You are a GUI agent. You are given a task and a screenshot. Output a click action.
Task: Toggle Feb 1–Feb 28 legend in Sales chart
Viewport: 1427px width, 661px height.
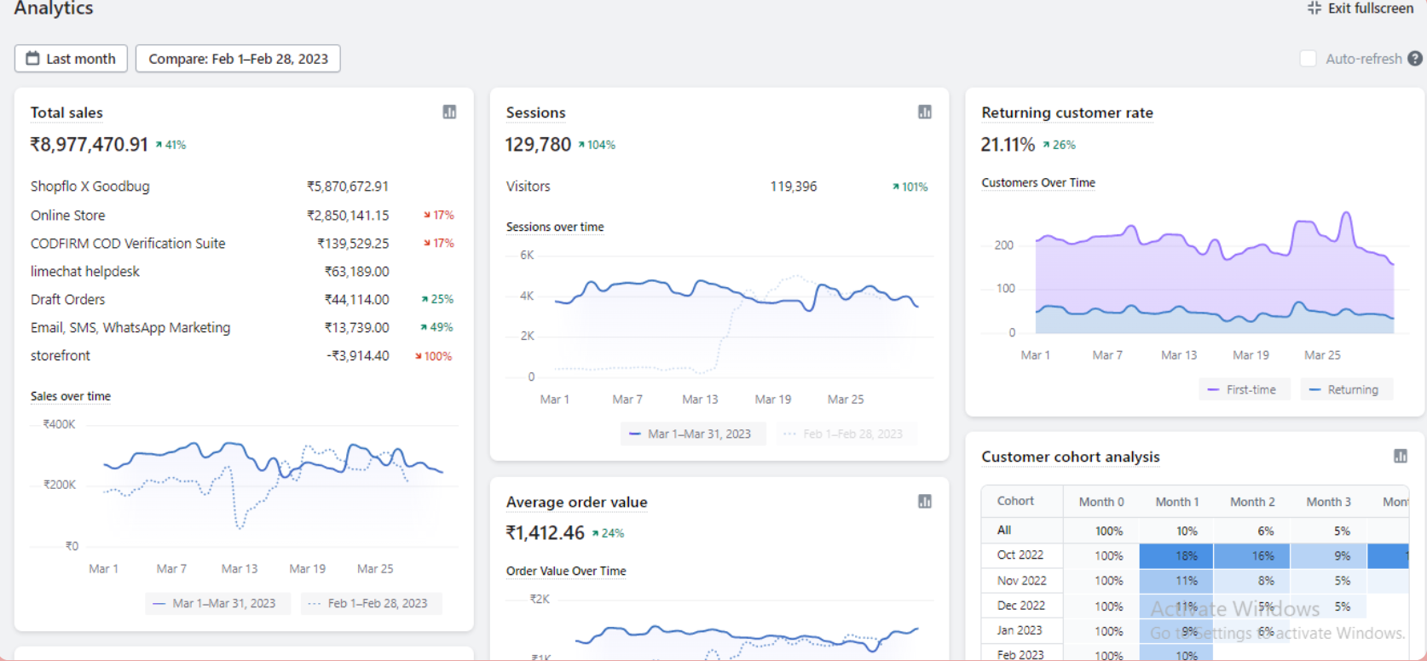[369, 603]
